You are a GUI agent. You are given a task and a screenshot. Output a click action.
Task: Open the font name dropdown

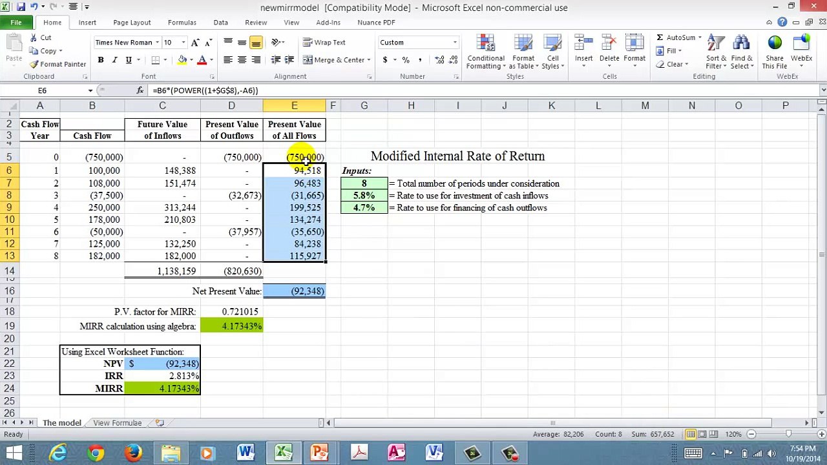point(157,43)
